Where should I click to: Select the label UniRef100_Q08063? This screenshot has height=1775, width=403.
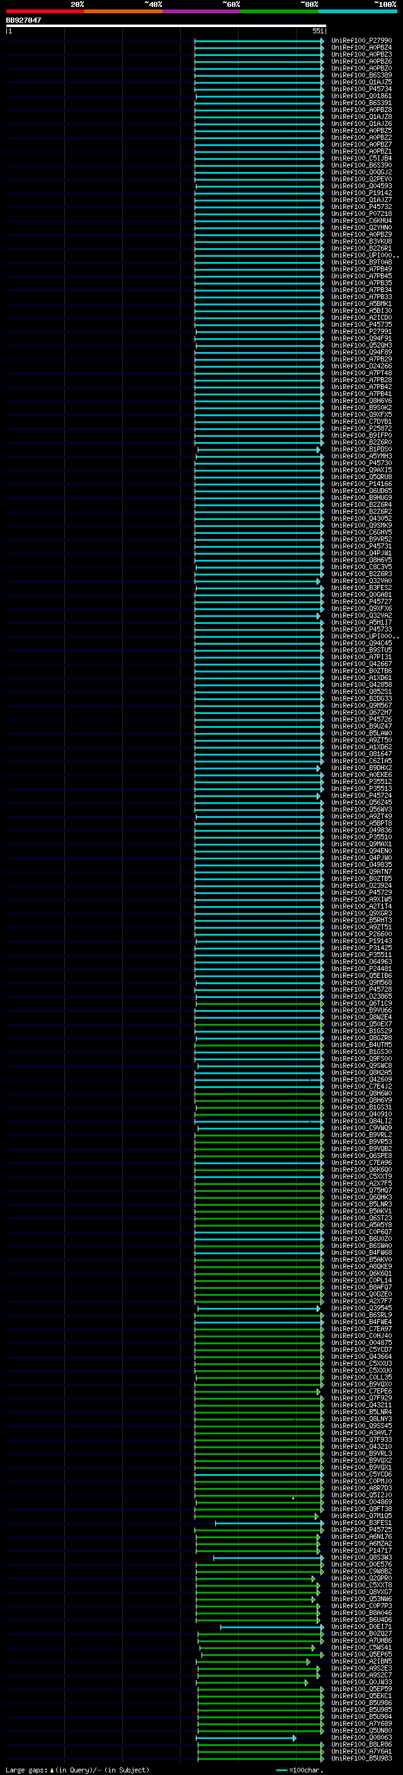pyautogui.click(x=361, y=1737)
